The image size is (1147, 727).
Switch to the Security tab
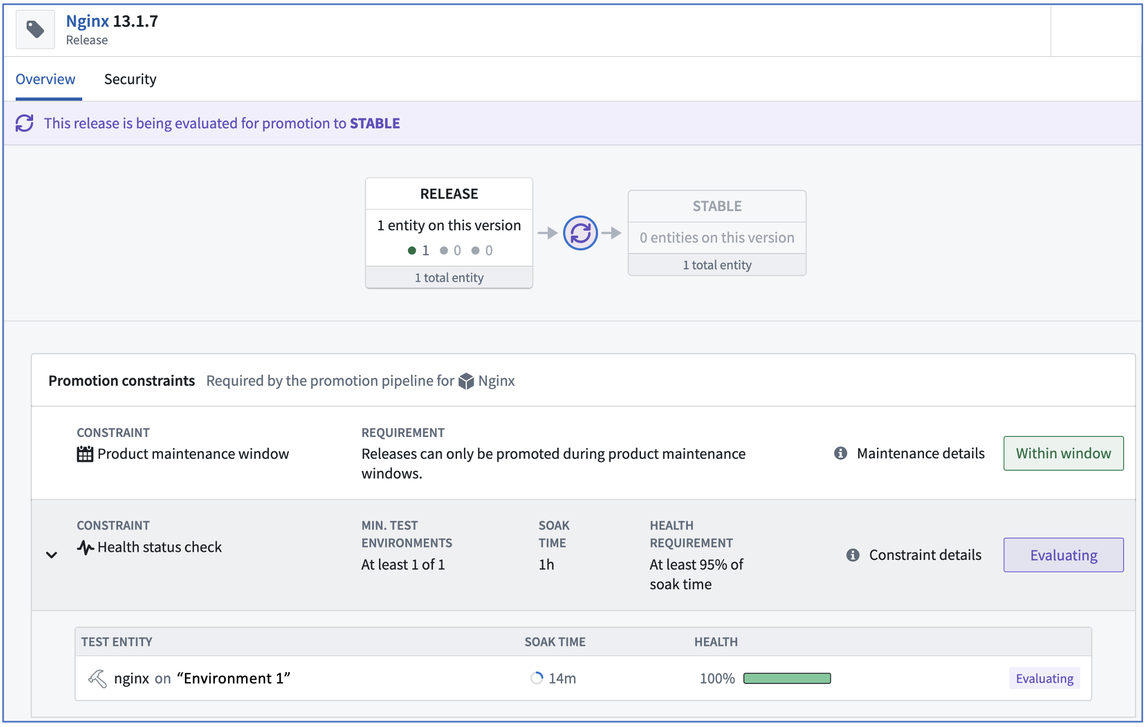click(x=130, y=79)
